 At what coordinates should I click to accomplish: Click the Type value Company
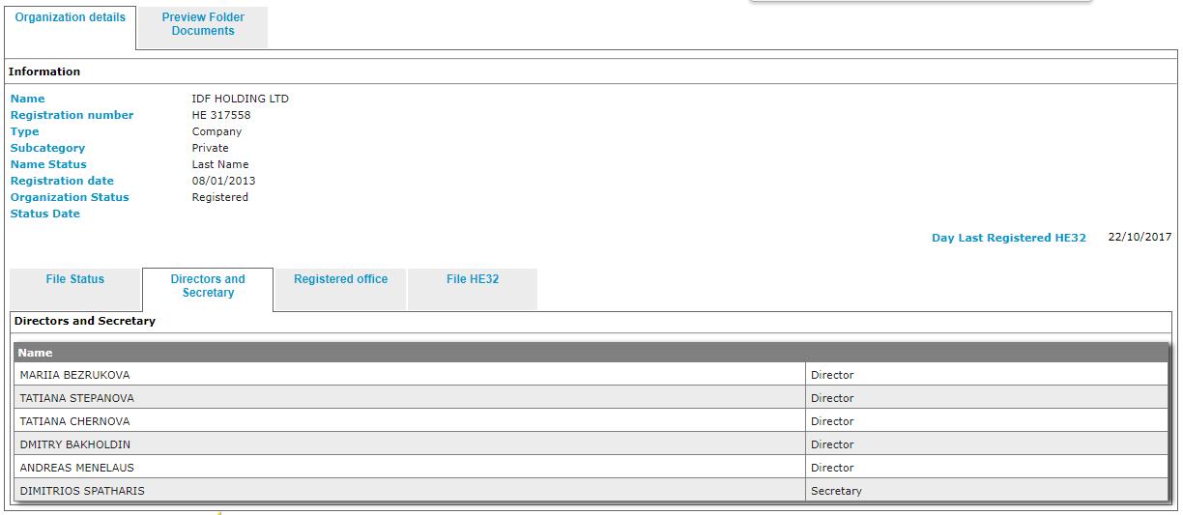216,131
